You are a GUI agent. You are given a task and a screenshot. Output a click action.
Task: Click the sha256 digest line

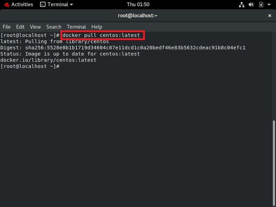(123, 48)
